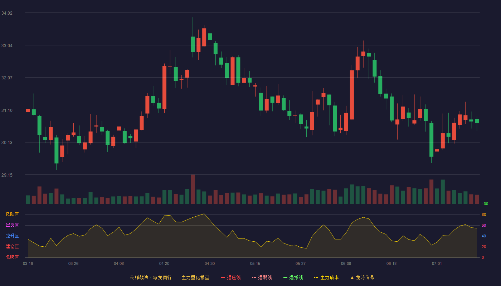Viewport: 501px width, 286px height.
Task: Toggle the 强压线 legend entry
Action: pos(231,277)
